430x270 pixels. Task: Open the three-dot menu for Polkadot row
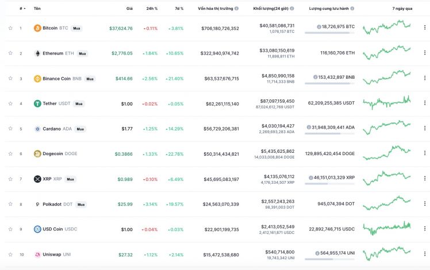425,203
